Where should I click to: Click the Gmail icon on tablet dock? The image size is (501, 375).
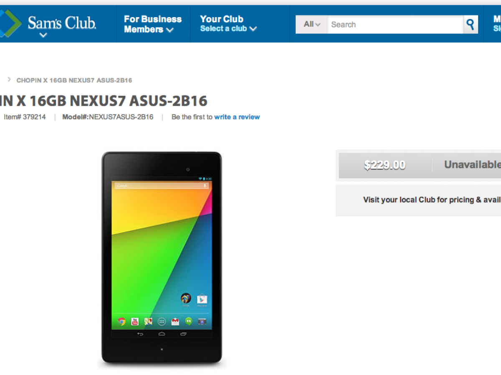pyautogui.click(x=175, y=321)
